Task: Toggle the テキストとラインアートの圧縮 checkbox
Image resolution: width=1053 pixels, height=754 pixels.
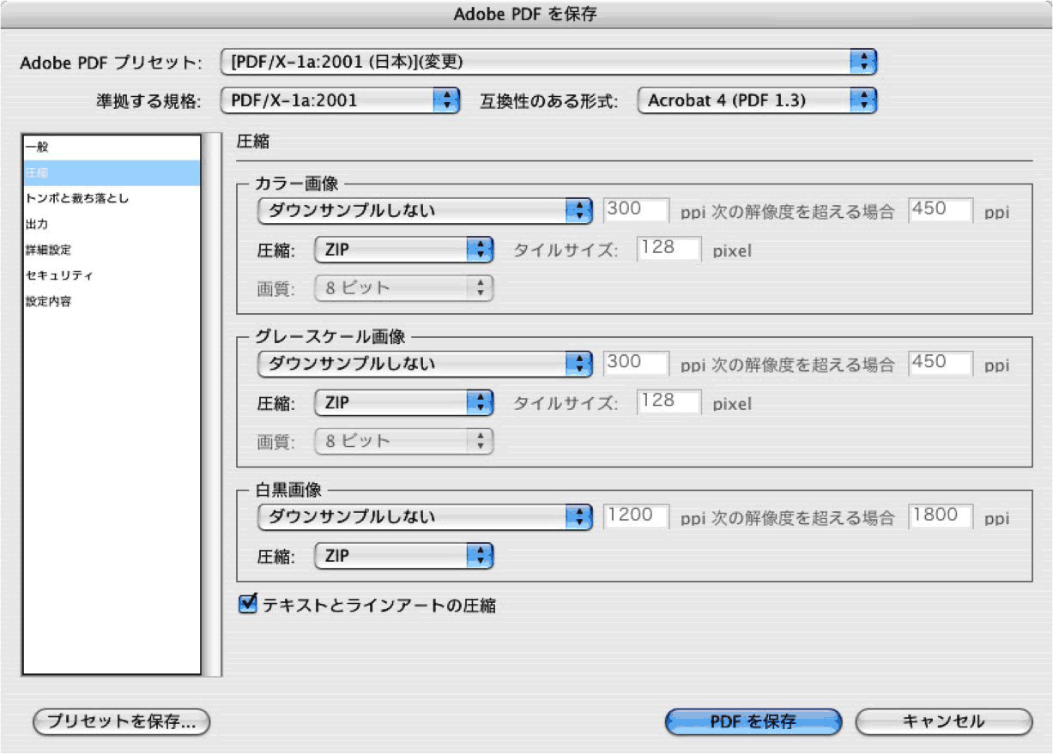Action: tap(247, 605)
